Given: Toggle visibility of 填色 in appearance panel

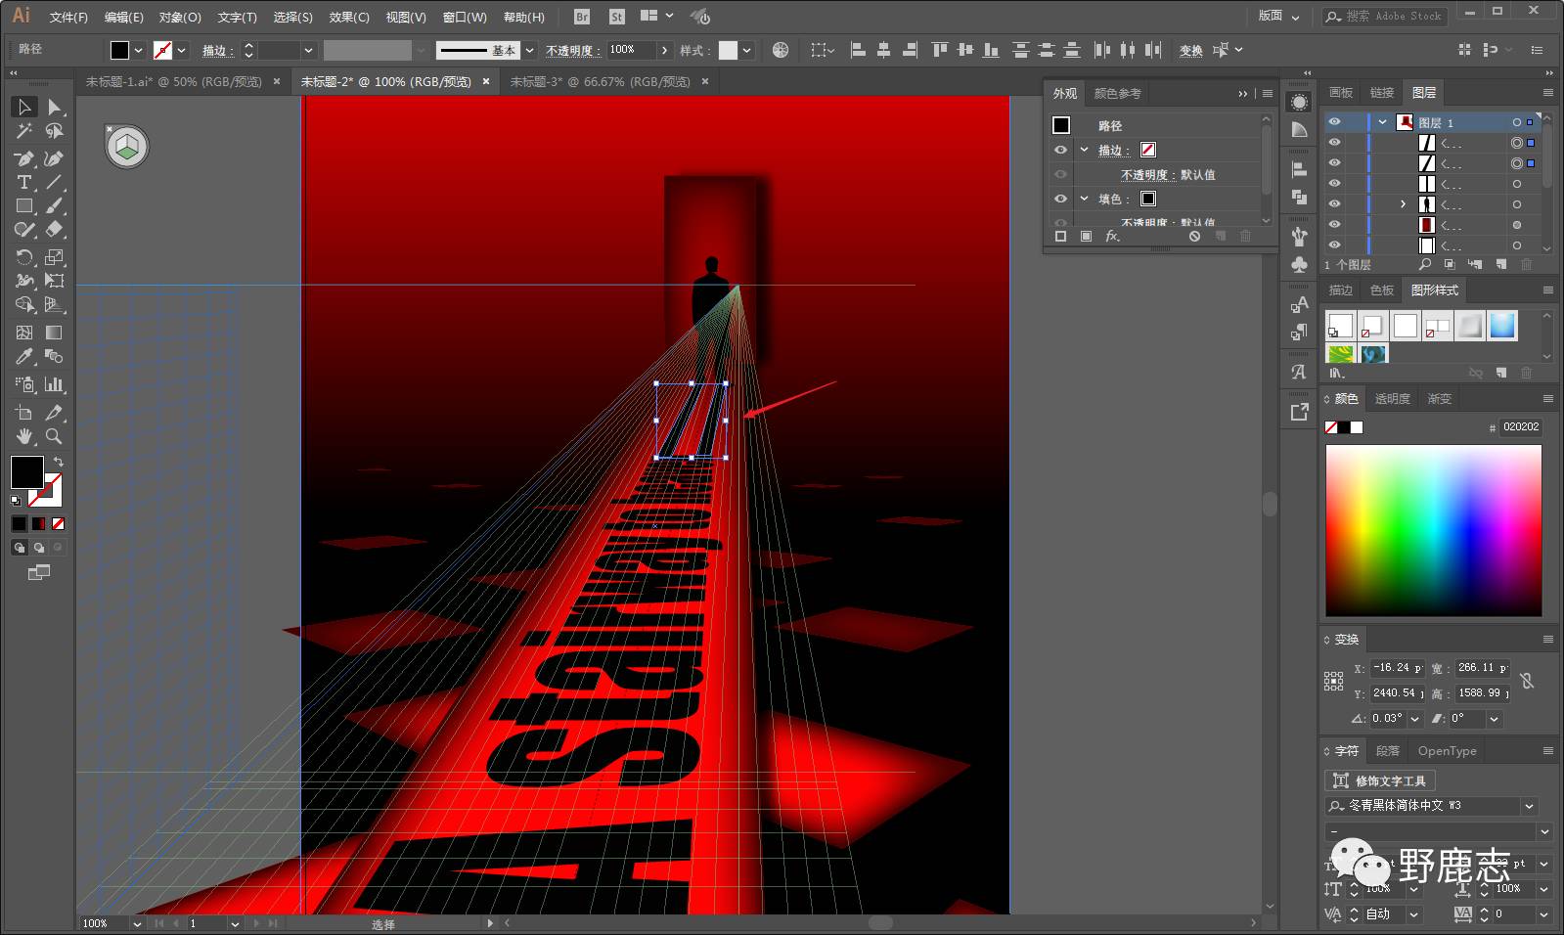Looking at the screenshot, I should point(1060,199).
